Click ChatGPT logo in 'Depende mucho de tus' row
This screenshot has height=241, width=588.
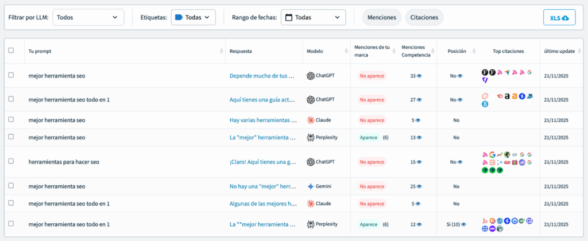pos(310,76)
